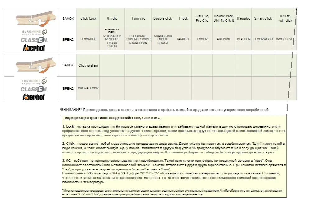Click the CLASSEN logo in the second table
Screen dimensions: 309x212
[34, 89]
